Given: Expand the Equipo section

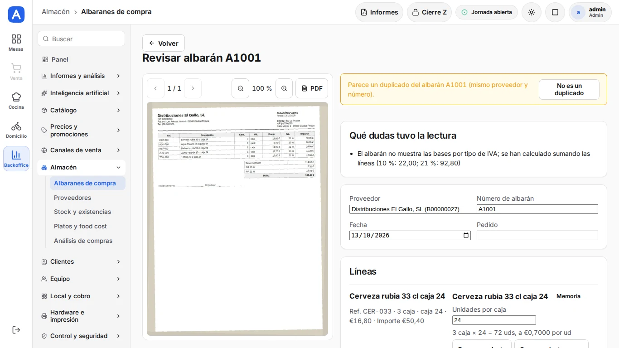Looking at the screenshot, I should pos(82,279).
